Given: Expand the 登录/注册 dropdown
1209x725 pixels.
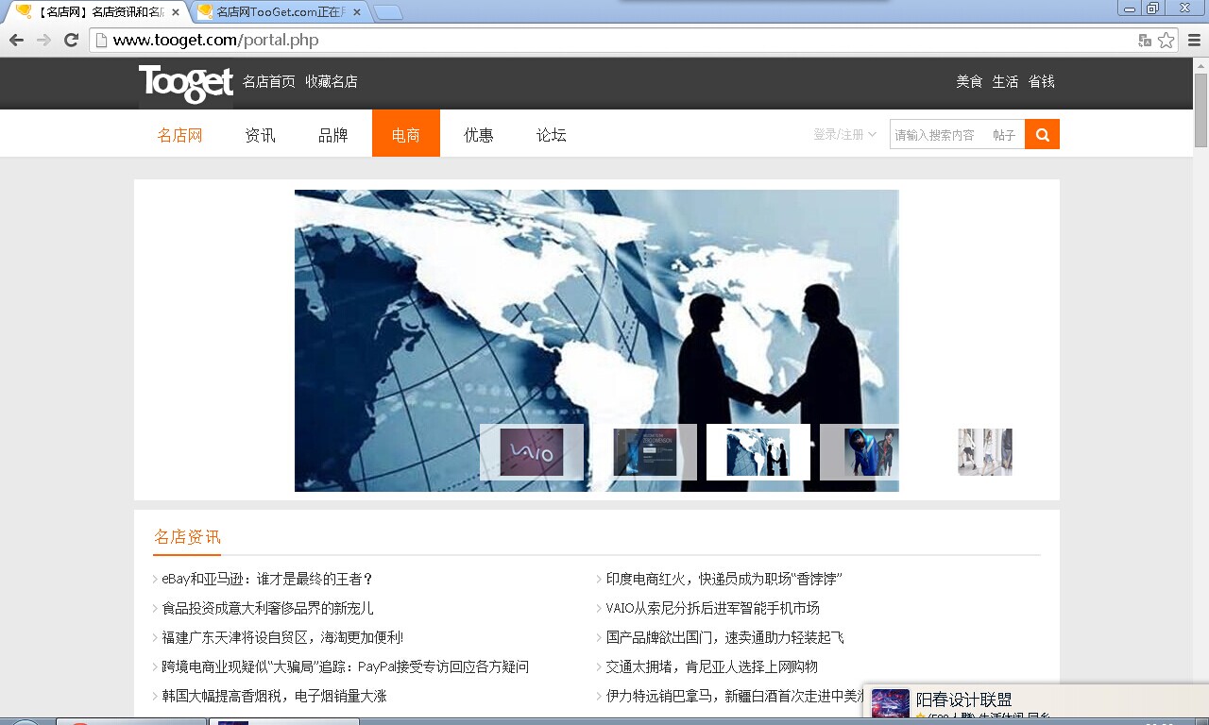Looking at the screenshot, I should tap(844, 134).
